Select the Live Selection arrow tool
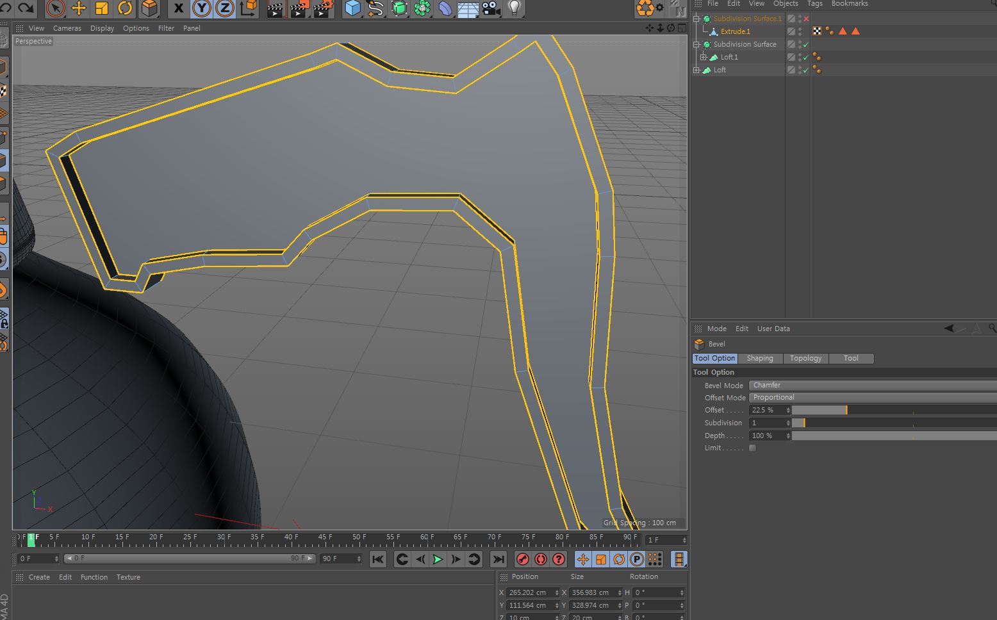997x620 pixels. click(x=56, y=8)
